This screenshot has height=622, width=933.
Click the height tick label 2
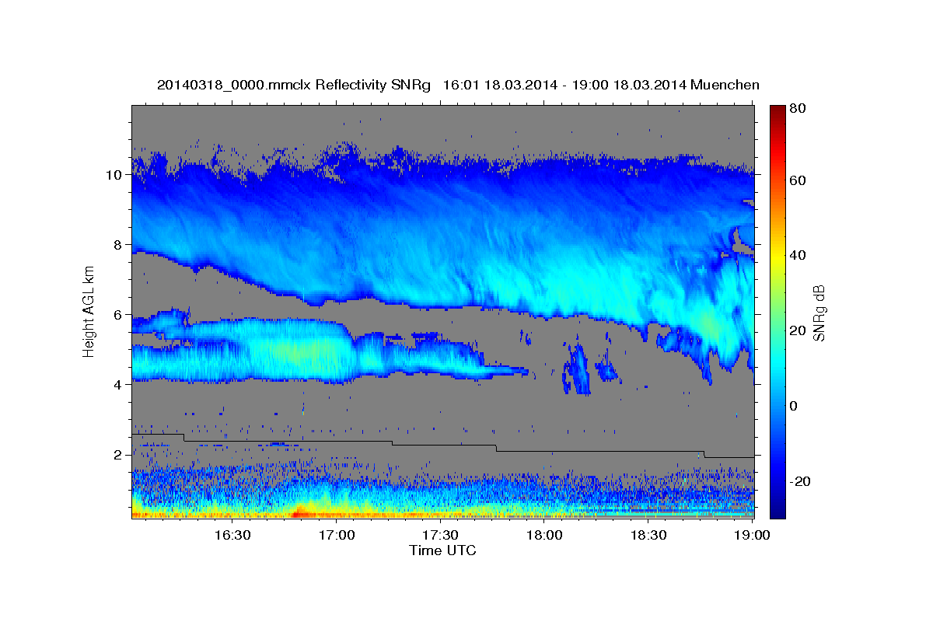(x=118, y=455)
